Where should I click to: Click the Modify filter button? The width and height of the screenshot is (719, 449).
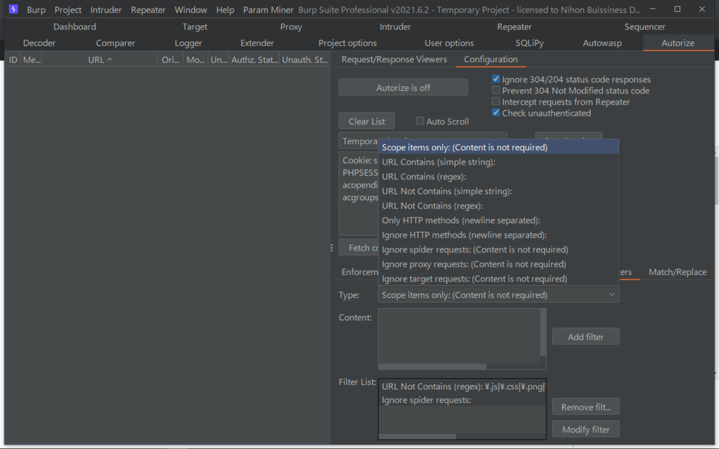[x=585, y=429]
